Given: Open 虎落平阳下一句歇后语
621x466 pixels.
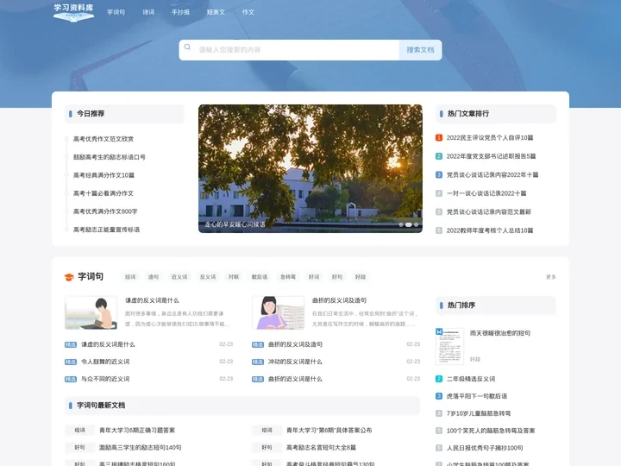Looking at the screenshot, I should click(477, 396).
